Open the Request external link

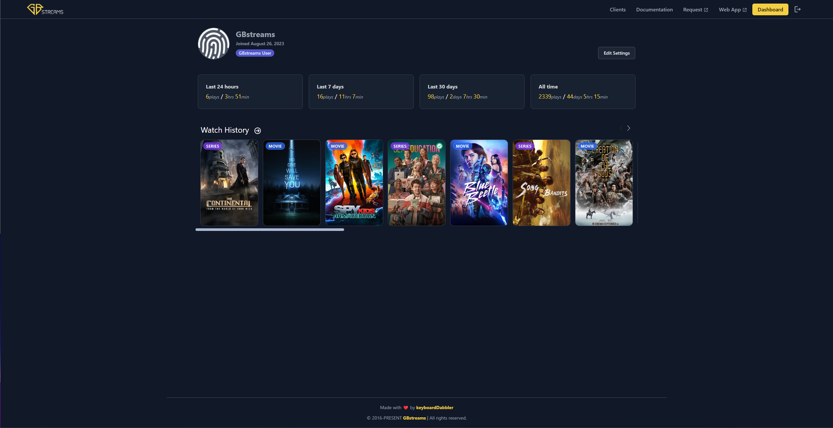click(695, 9)
